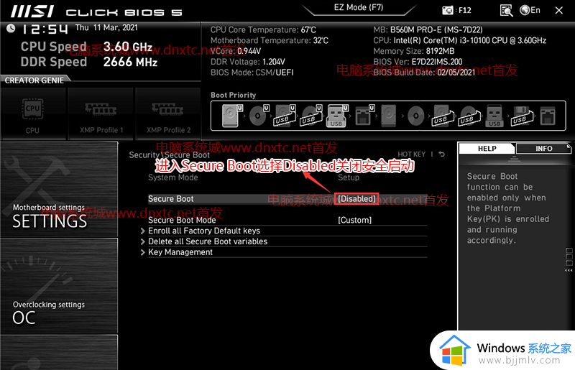
Task: Click the clock icon beside 12:54
Action: (11, 28)
